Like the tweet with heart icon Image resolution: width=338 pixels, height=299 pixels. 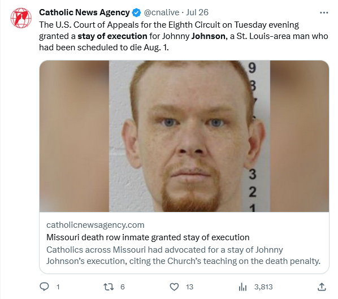(174, 287)
